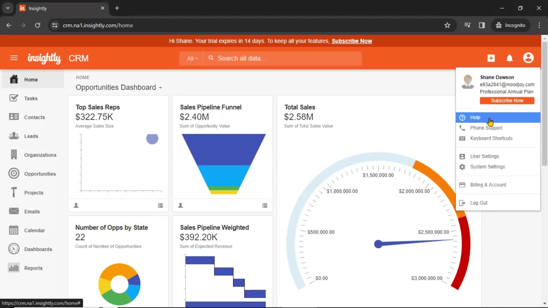Click the dark blue funnel segment
The image size is (548, 308).
[x=224, y=149]
